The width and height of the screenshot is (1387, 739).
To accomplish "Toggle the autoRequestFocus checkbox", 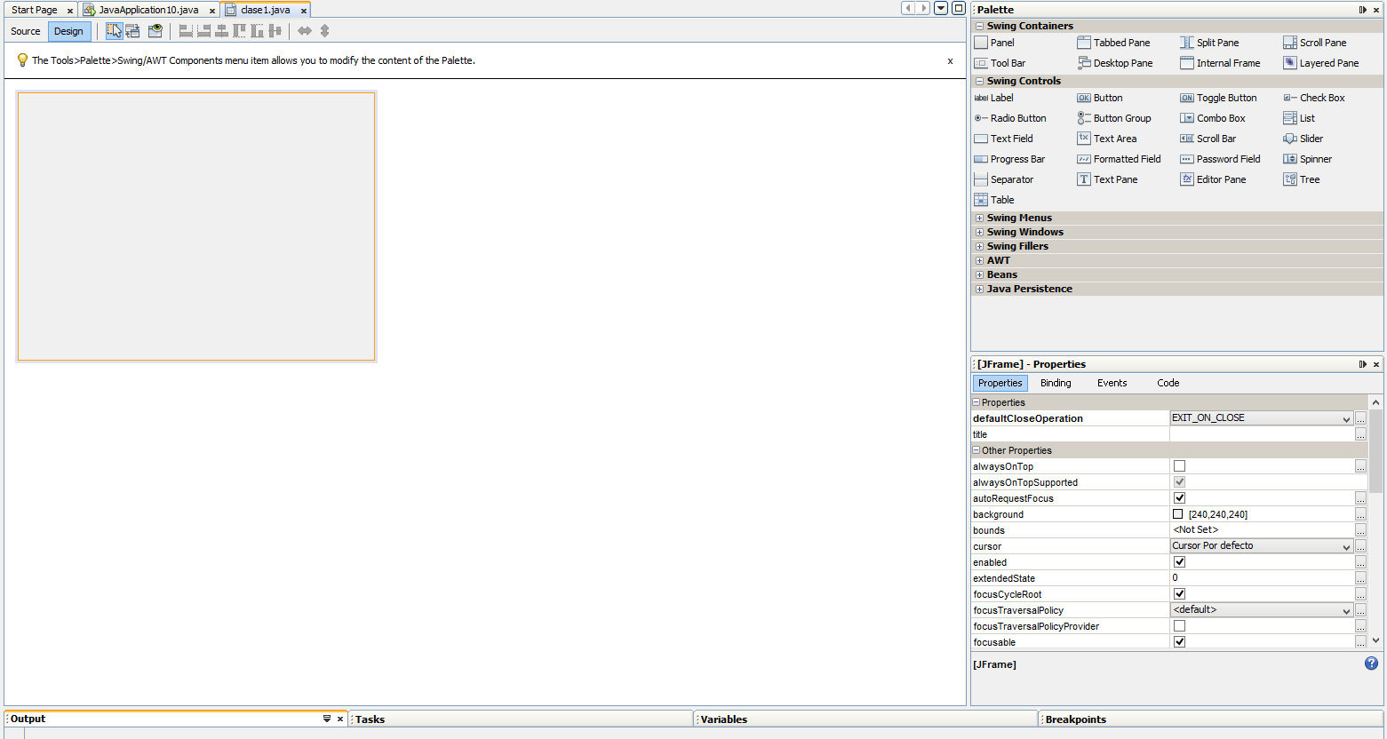I will 1179,498.
